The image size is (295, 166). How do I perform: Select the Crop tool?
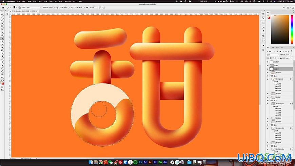[2, 26]
